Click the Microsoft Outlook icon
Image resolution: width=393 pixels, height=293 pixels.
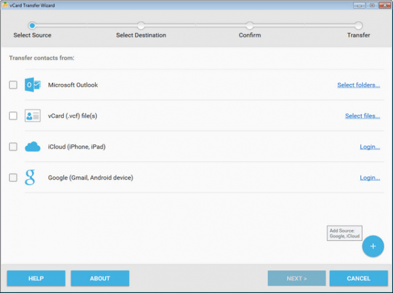(x=33, y=85)
